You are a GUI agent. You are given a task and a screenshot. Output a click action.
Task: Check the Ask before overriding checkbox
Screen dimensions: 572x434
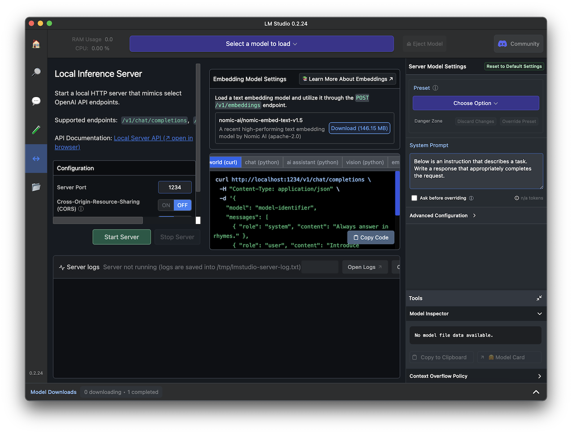pyautogui.click(x=414, y=198)
